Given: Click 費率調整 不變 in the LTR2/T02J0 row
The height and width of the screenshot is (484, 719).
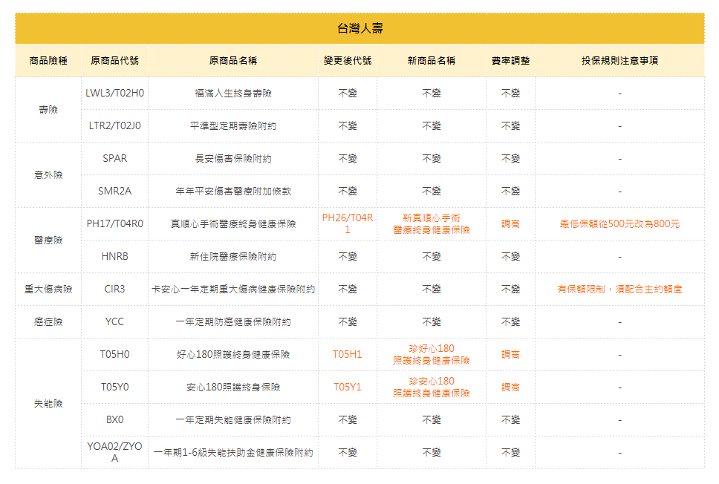Looking at the screenshot, I should [x=510, y=125].
